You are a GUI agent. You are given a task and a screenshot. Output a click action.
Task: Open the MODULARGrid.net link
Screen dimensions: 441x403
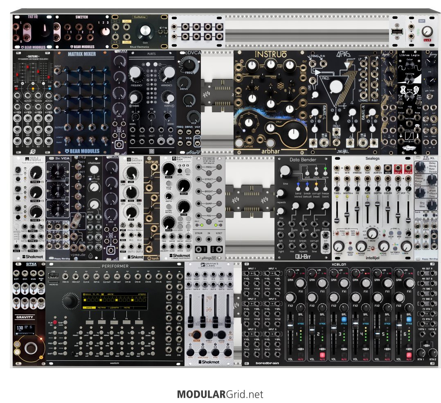point(220,394)
